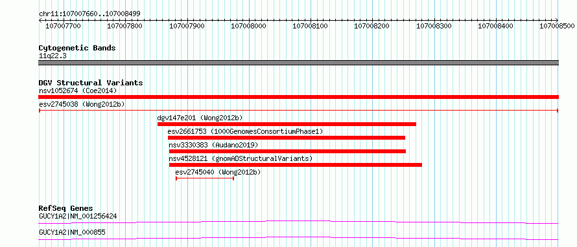Click nsv4528121 gnomADStructuralVariants variant bar

coord(296,165)
